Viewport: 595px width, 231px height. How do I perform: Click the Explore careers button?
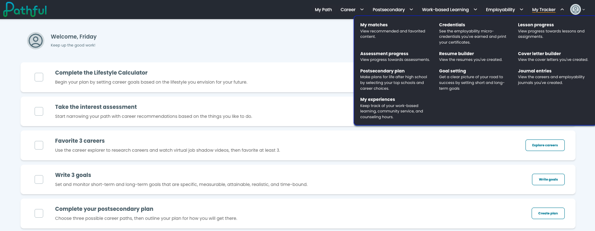pyautogui.click(x=545, y=145)
